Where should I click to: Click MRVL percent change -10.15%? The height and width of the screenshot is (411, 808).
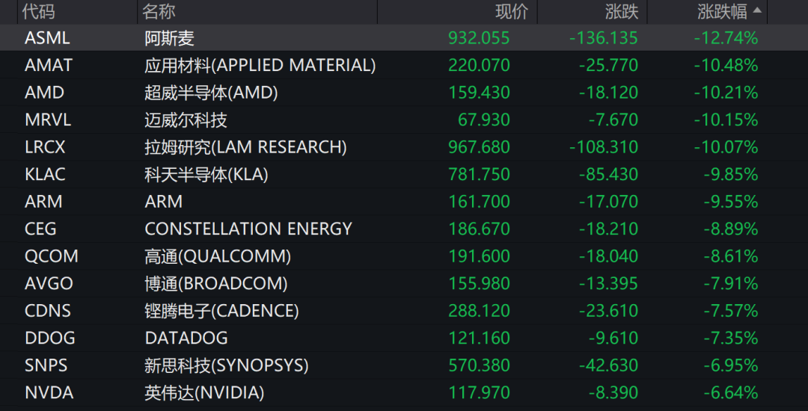click(x=726, y=120)
